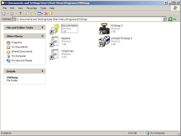This screenshot has height=136, width=181.
Task: Open the address bar dropdown list
Action: [x=164, y=19]
